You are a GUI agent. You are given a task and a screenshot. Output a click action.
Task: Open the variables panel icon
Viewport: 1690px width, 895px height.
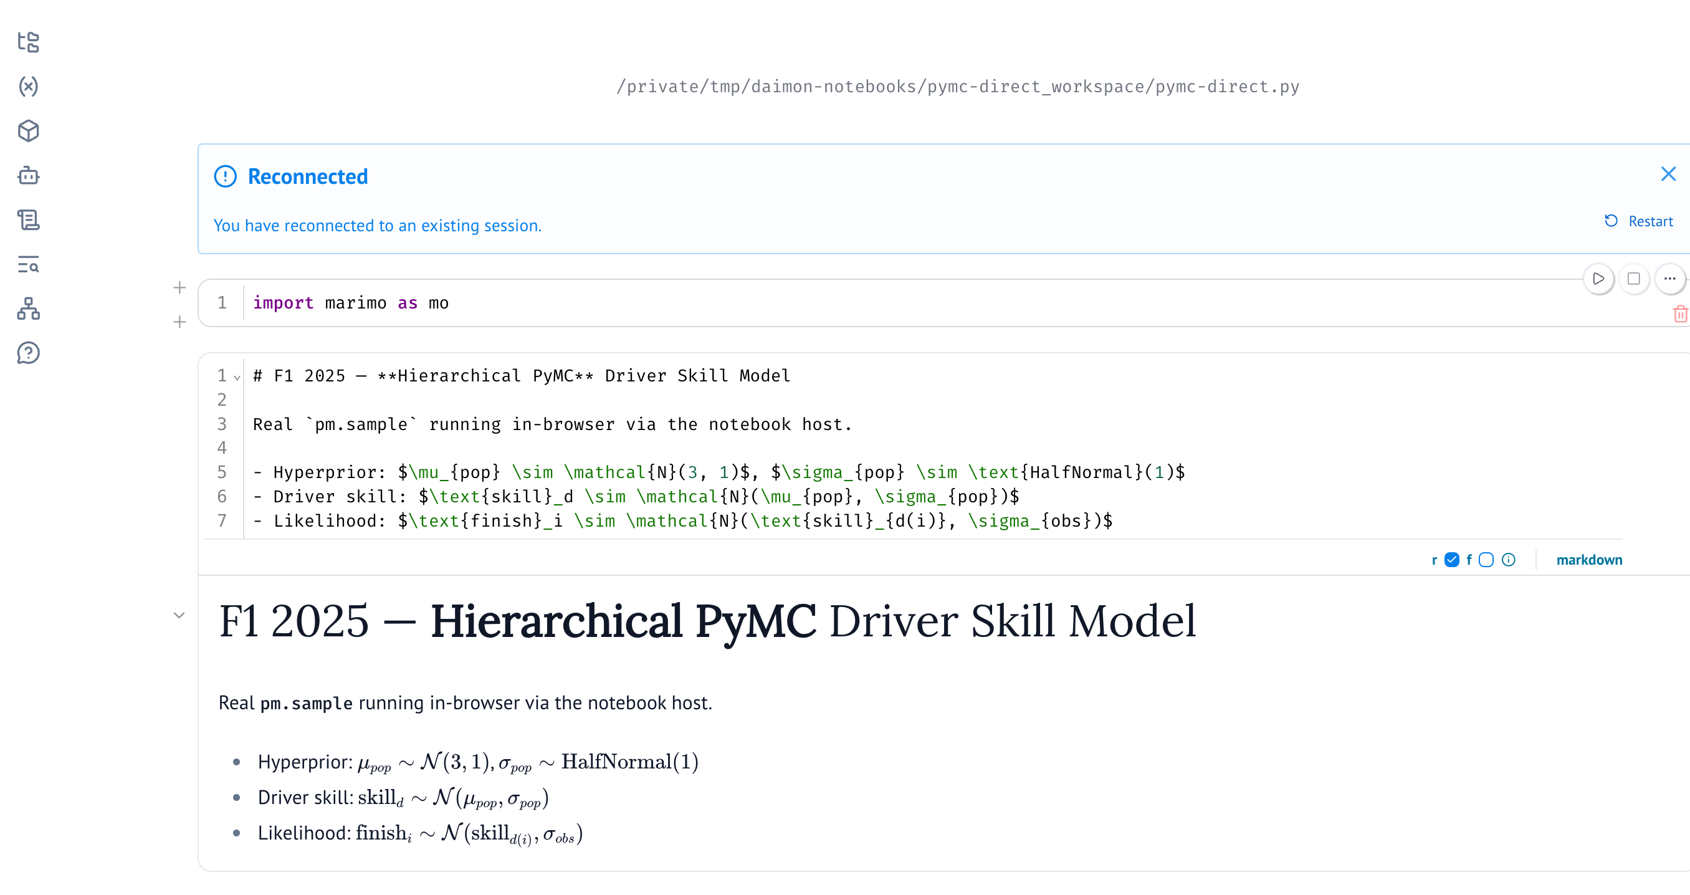point(28,87)
